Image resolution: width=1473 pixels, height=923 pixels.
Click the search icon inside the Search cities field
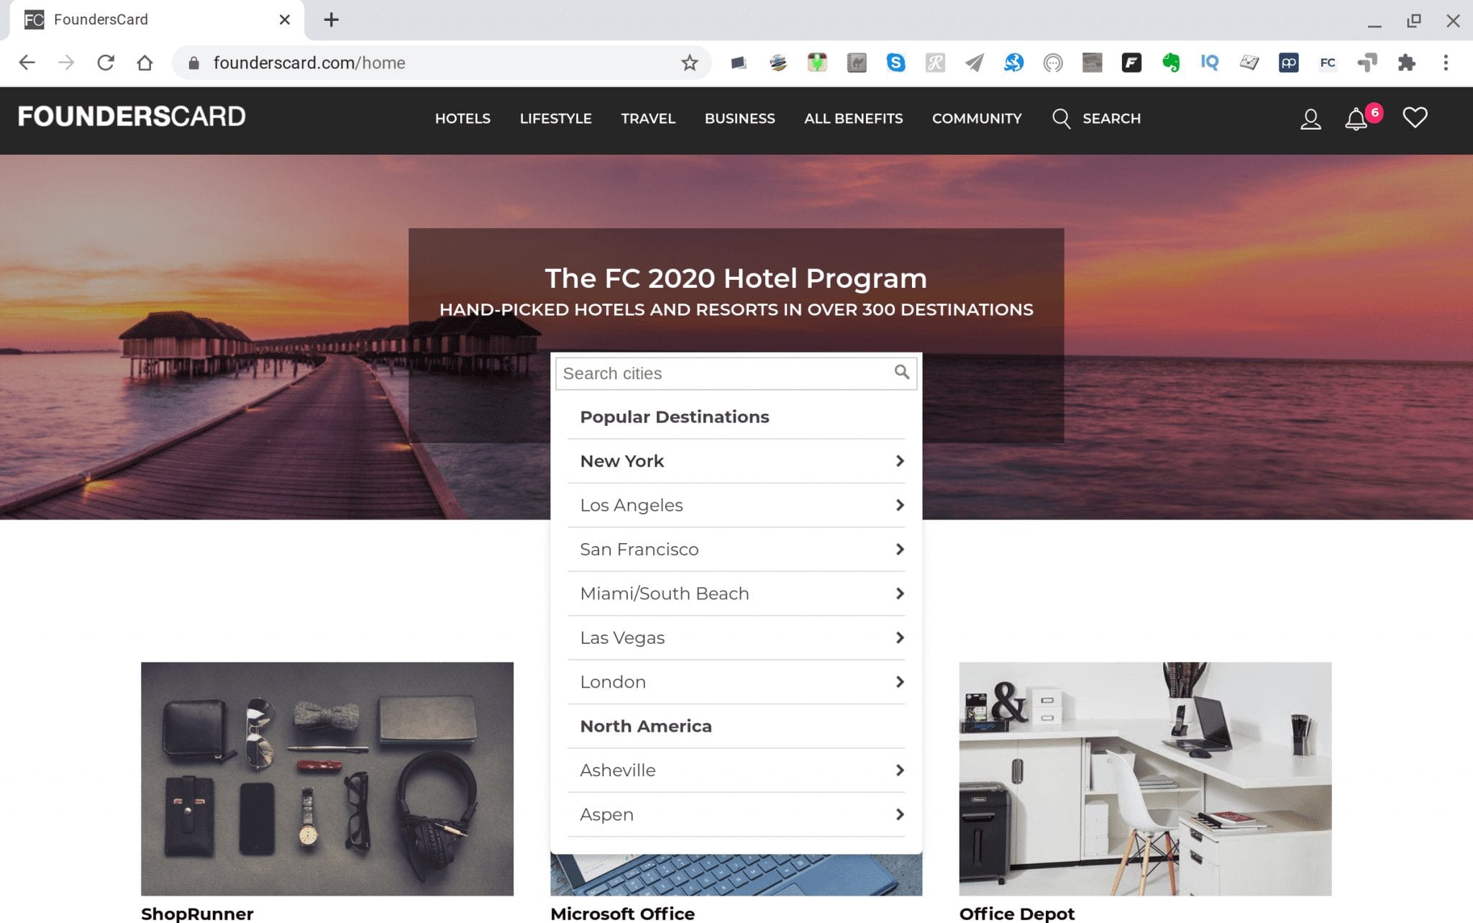(x=901, y=373)
